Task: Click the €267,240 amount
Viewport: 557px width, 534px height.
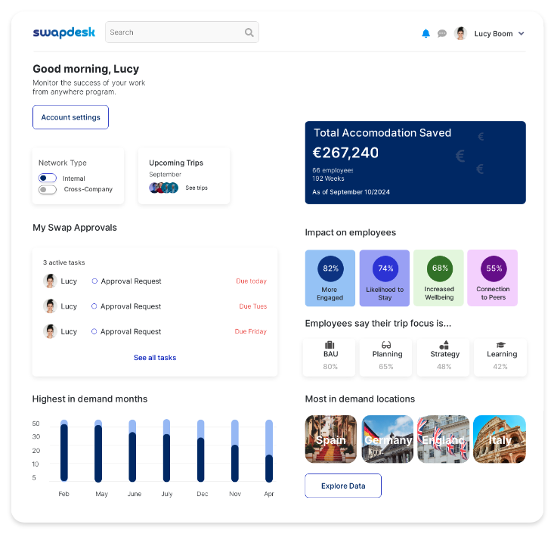Action: (x=345, y=153)
